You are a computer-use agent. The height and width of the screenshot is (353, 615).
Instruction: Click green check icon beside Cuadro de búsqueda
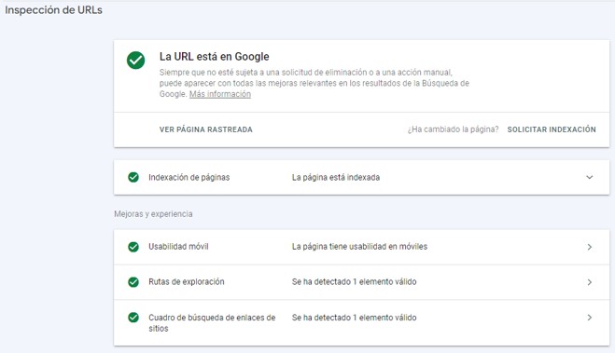coord(133,318)
